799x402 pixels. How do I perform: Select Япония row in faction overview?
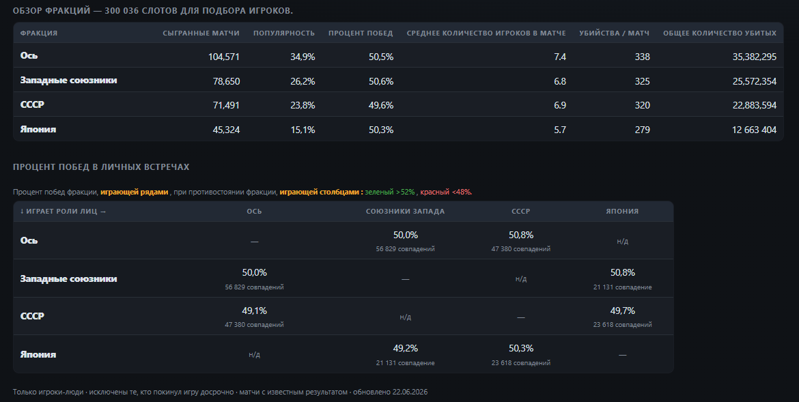(398, 129)
